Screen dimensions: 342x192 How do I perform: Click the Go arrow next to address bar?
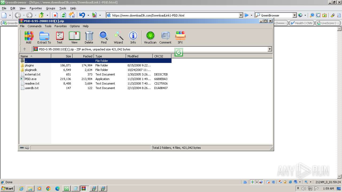pyautogui.click(x=247, y=15)
